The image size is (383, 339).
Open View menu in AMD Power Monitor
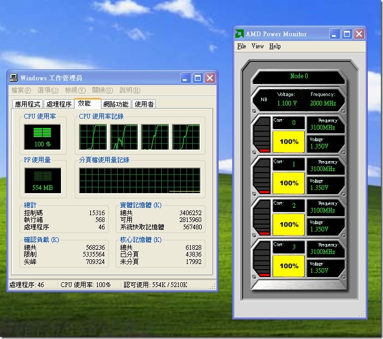pos(257,46)
